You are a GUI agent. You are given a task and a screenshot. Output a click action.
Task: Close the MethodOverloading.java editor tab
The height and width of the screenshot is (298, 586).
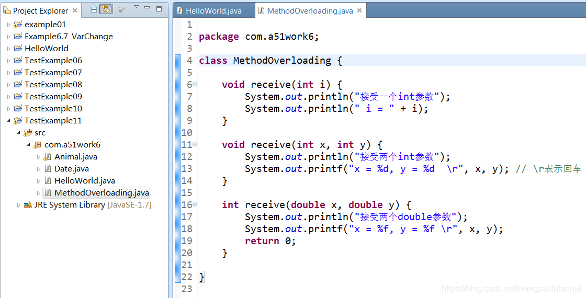tap(359, 10)
